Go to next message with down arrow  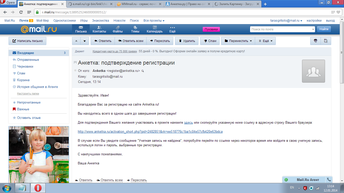tap(85, 41)
